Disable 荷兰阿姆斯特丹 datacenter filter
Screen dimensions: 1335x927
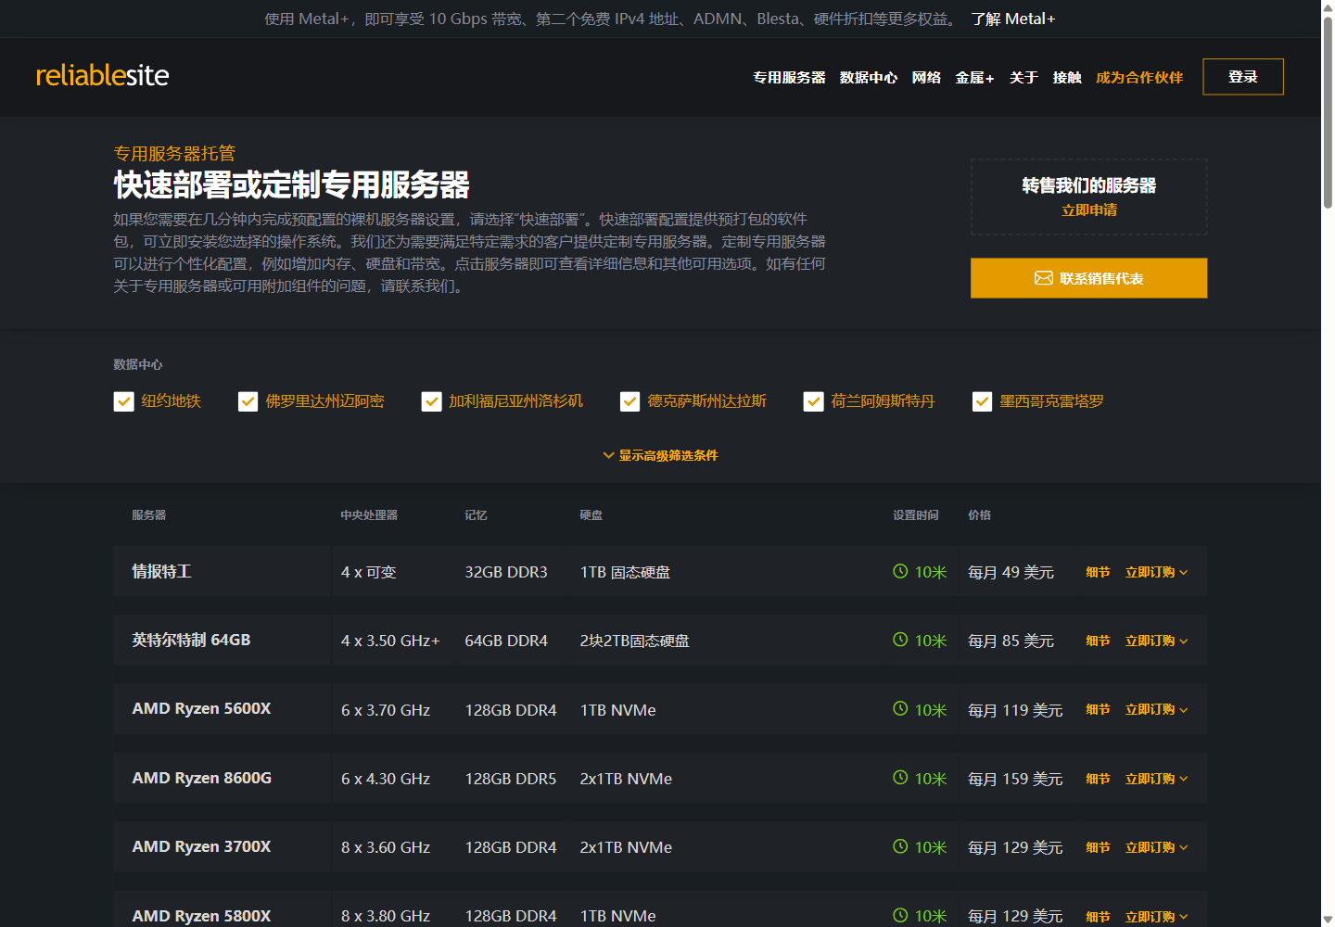(x=813, y=401)
